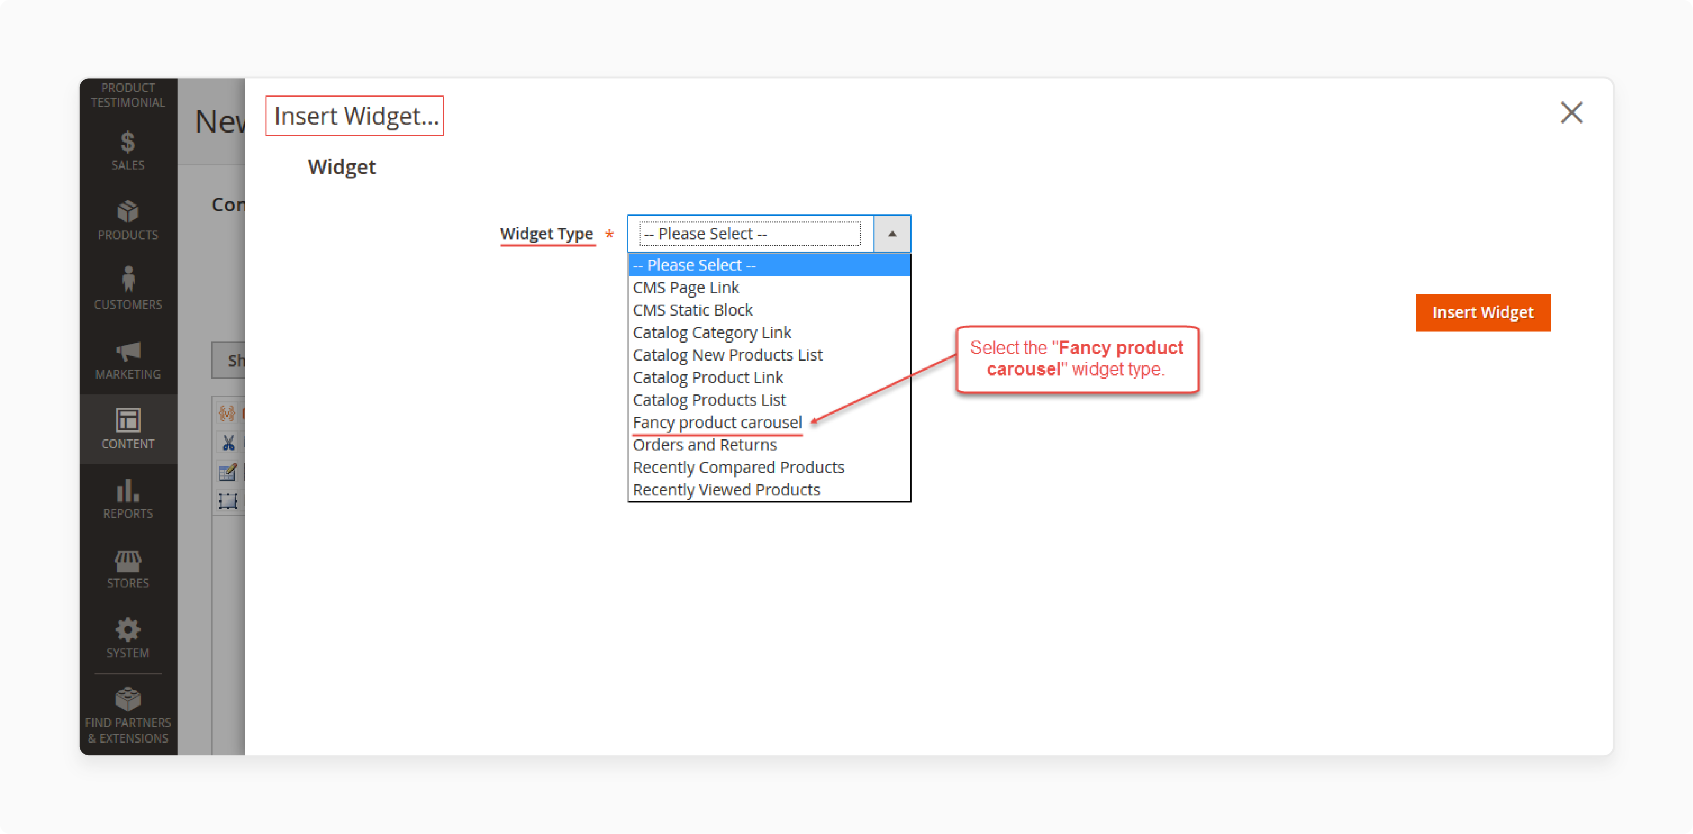Close the Insert Widget dialog
Viewport: 1693px width, 834px height.
[x=1571, y=112]
